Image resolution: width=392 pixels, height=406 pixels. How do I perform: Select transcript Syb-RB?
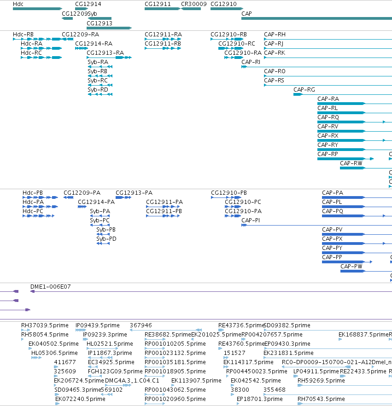click(100, 76)
